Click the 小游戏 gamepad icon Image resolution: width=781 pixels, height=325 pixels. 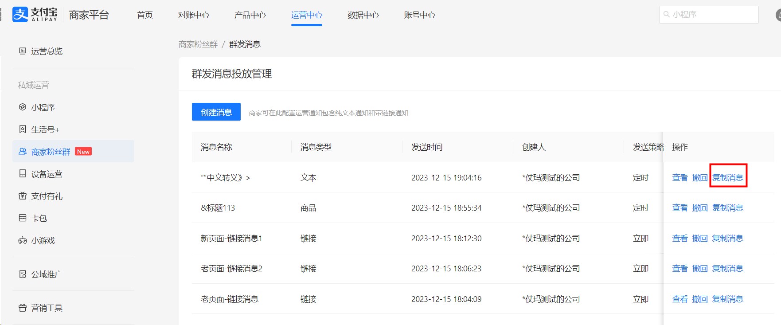(x=23, y=240)
